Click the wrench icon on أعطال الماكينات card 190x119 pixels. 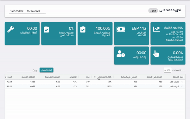click(x=11, y=29)
